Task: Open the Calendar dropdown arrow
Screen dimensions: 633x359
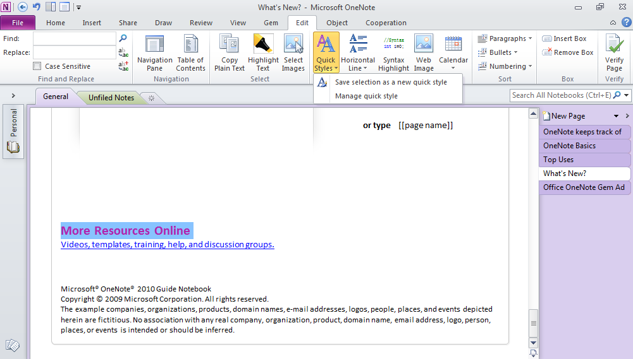Action: [453, 68]
